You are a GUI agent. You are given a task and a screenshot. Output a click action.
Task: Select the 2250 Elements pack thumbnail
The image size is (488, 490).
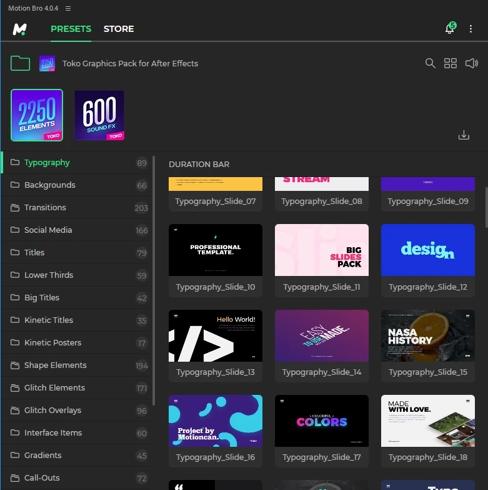point(37,115)
